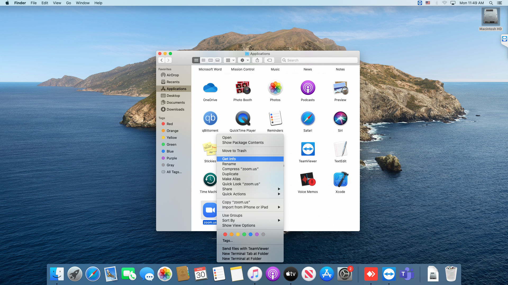Viewport: 508px width, 285px height.
Task: Open Downloads in the sidebar
Action: pyautogui.click(x=174, y=109)
